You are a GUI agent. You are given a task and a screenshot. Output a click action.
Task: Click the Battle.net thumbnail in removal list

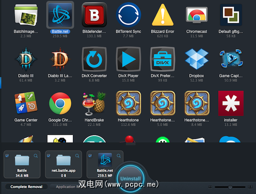pyautogui.click(x=105, y=160)
